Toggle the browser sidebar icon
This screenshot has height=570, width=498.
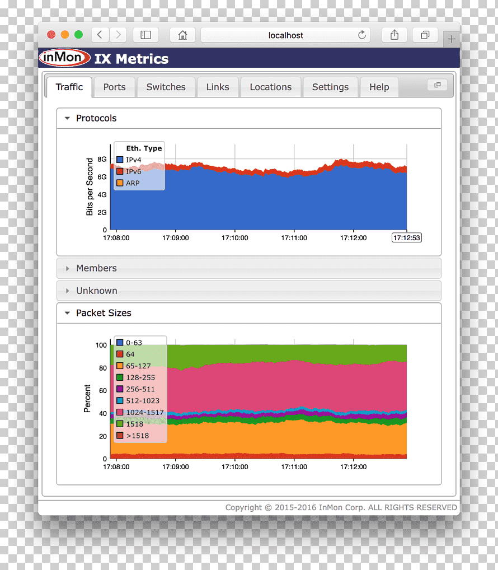click(x=145, y=35)
